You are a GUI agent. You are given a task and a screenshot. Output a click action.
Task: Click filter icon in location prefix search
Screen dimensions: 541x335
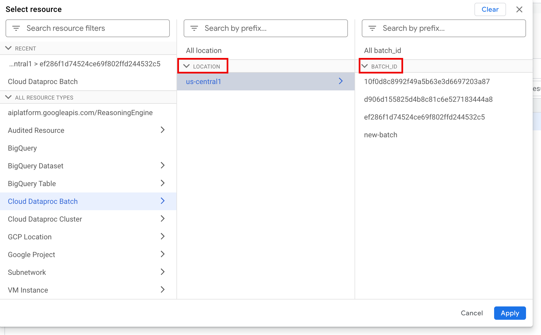(x=194, y=28)
